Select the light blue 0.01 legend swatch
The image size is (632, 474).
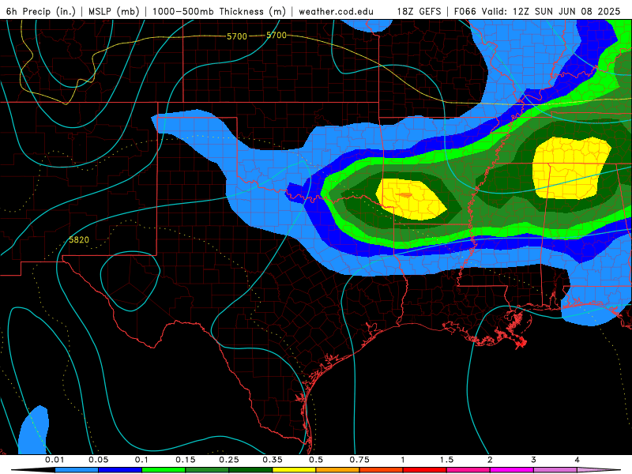pos(77,470)
